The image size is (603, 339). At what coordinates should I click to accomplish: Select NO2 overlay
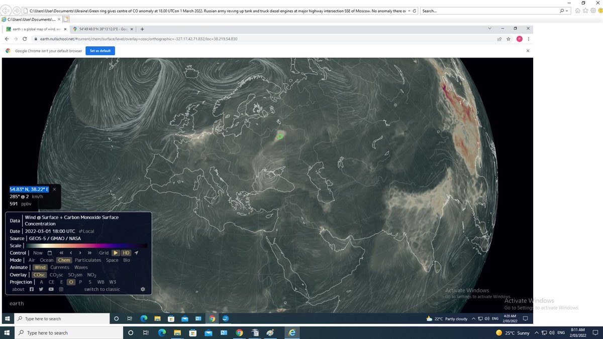(91, 275)
